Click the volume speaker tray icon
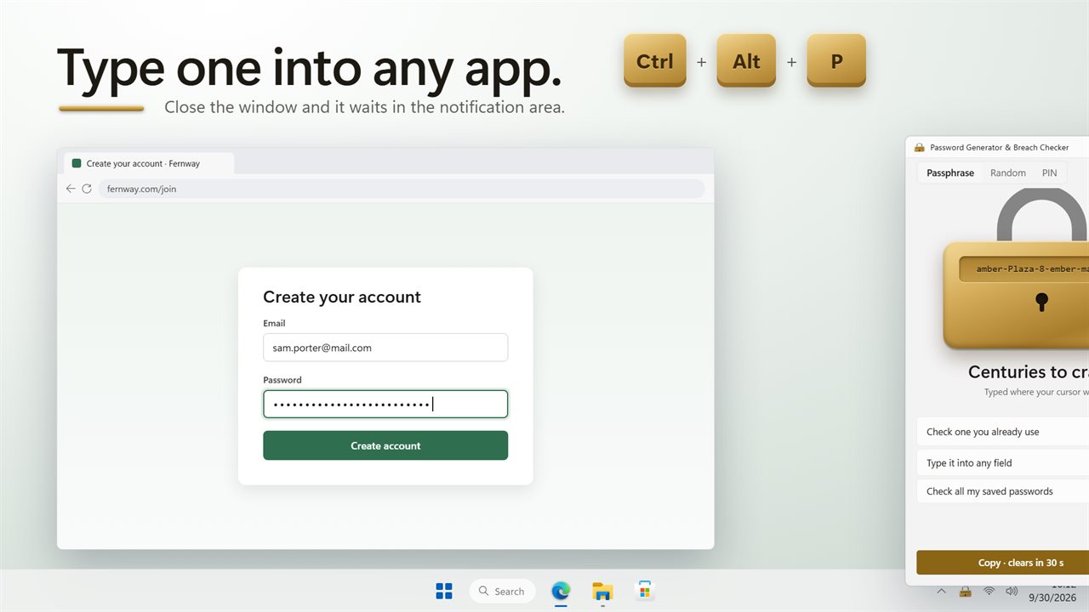The width and height of the screenshot is (1089, 612). (x=1012, y=592)
